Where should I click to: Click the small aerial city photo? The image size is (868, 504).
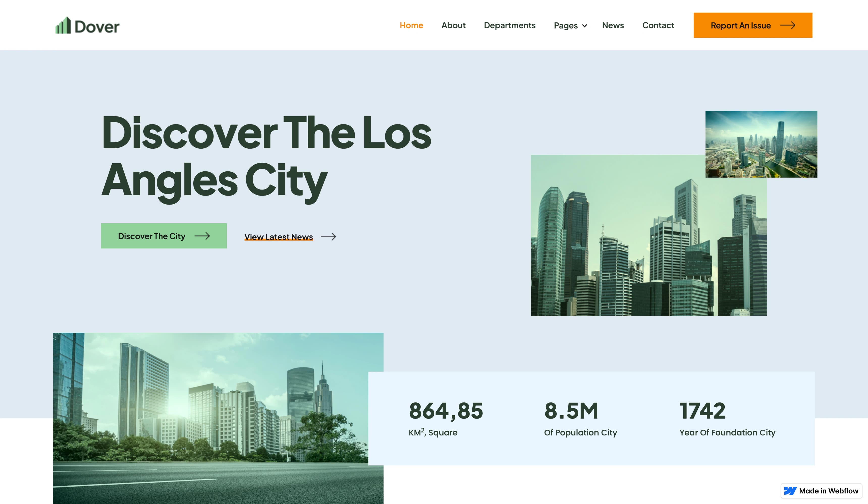point(761,144)
